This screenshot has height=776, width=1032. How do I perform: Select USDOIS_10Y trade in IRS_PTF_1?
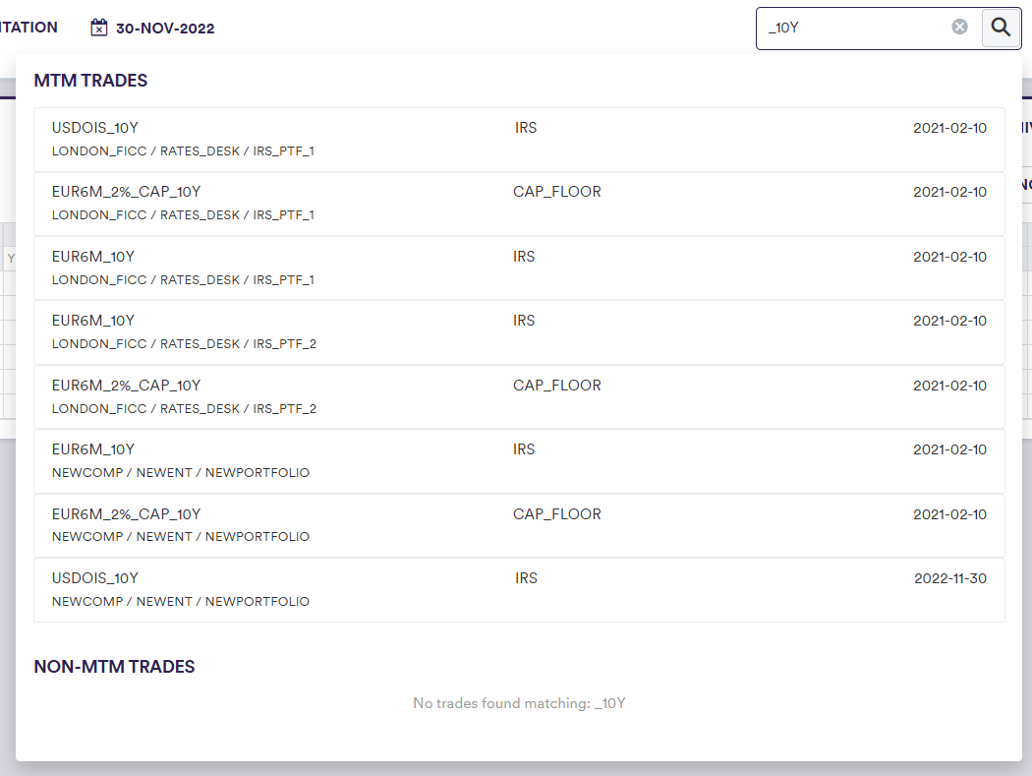click(x=519, y=140)
